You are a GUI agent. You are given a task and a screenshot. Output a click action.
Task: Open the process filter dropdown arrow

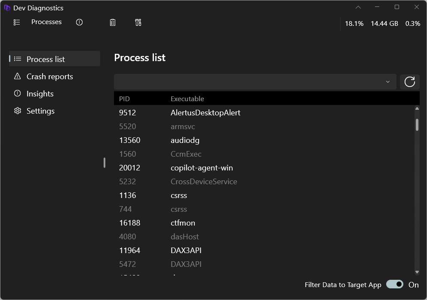[x=388, y=82]
